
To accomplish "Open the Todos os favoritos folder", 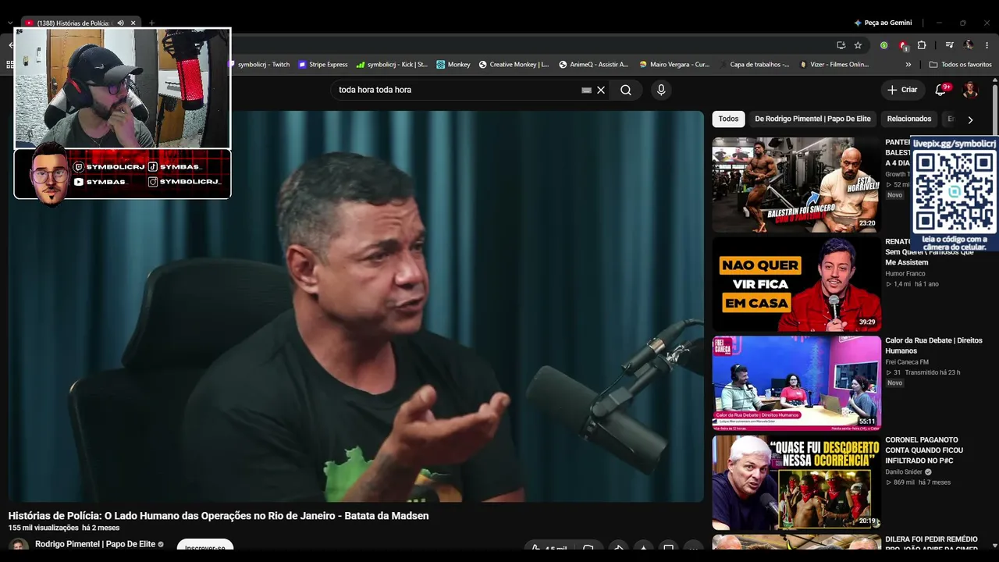I will pos(960,65).
